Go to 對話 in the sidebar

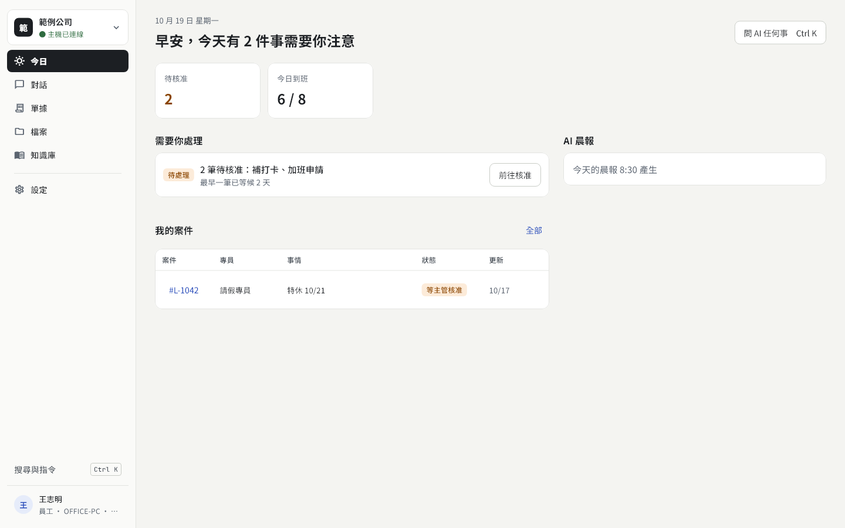pos(67,84)
